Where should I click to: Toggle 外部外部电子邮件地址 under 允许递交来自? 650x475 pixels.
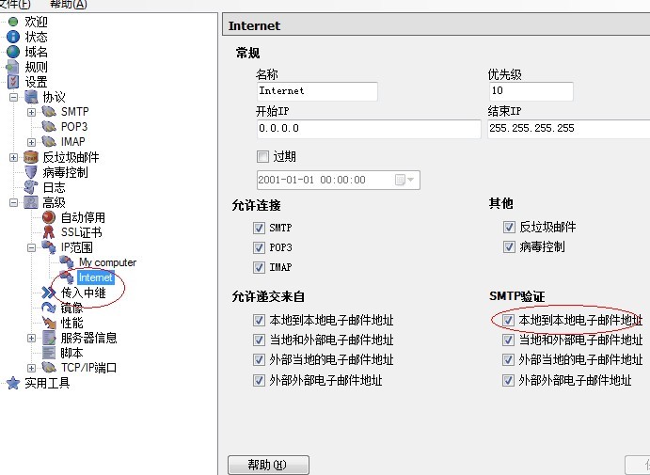(x=259, y=380)
